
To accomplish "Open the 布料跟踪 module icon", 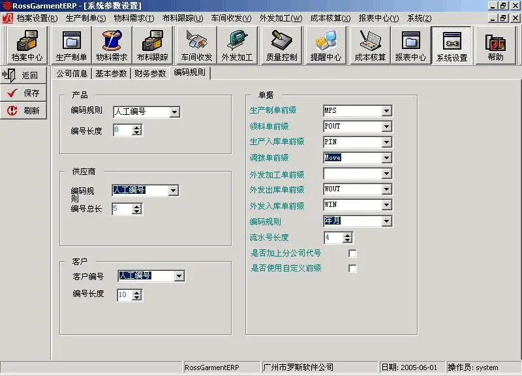I will click(153, 44).
